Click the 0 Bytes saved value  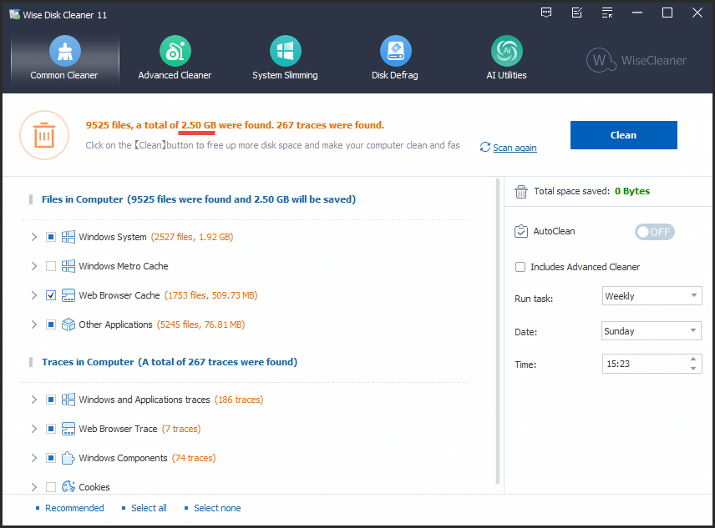click(x=632, y=191)
